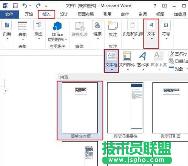Click the 插图 (Illustrations) icon
188x166 pixels.
39,25
